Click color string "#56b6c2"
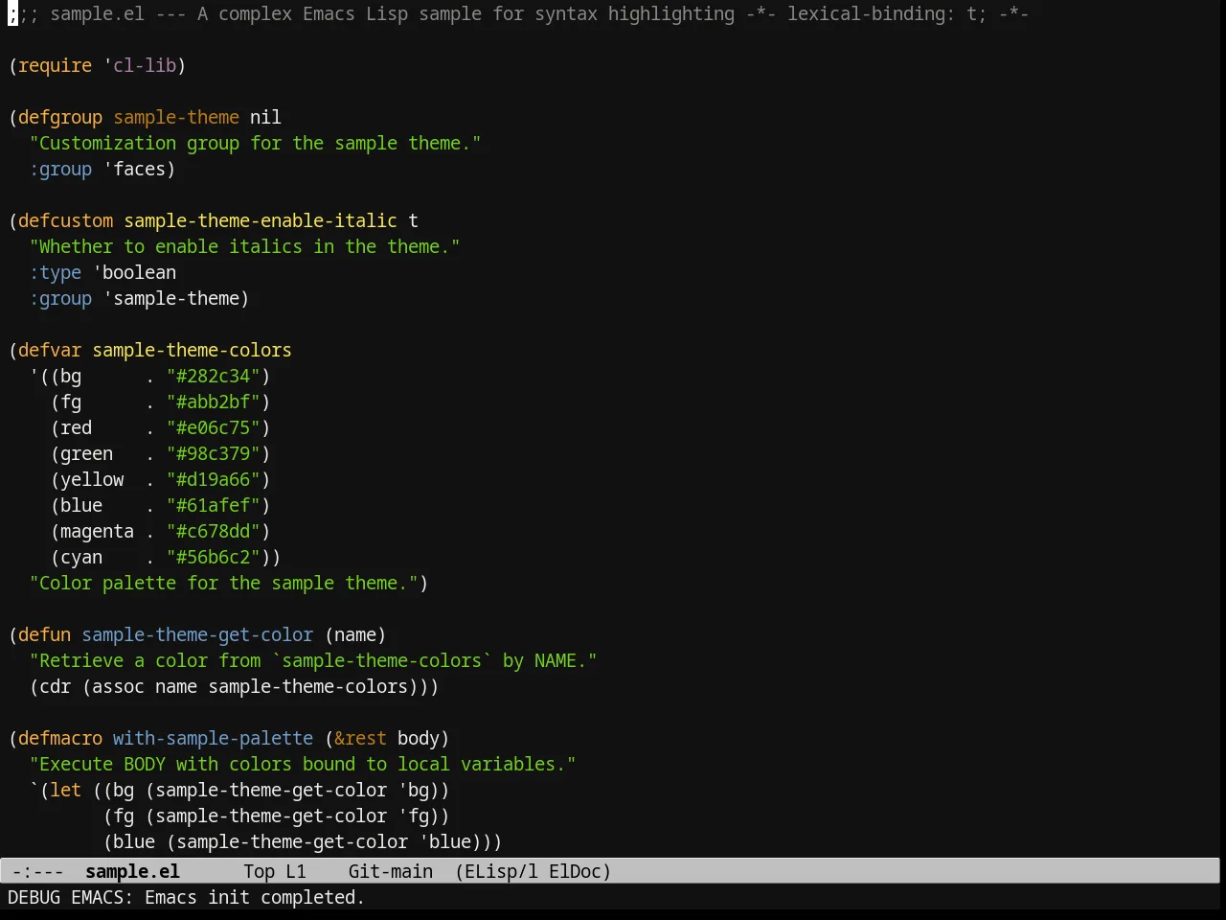1226x920 pixels. point(213,557)
